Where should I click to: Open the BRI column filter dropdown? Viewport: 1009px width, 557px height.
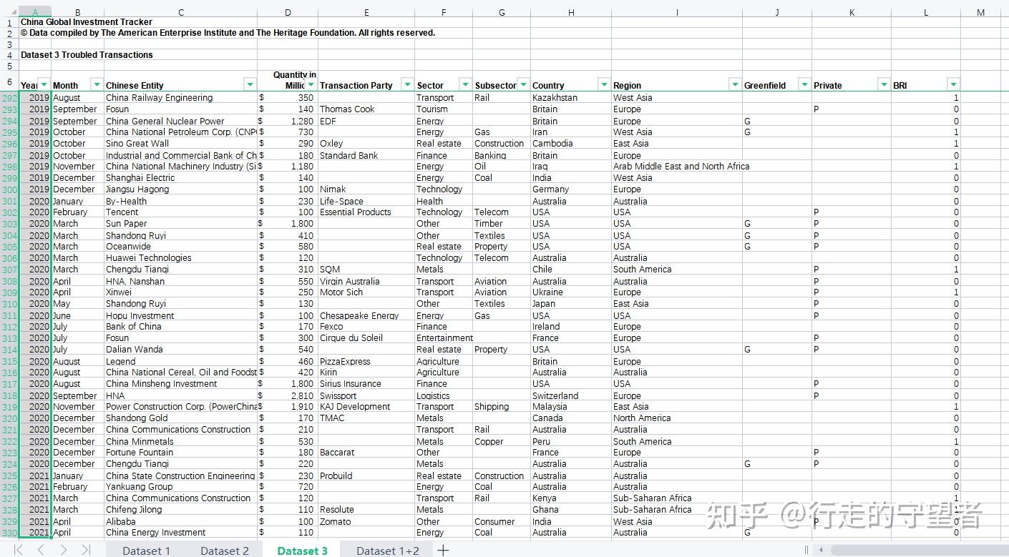point(953,84)
